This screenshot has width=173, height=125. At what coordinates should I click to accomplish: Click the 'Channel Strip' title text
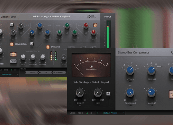pos(8,17)
